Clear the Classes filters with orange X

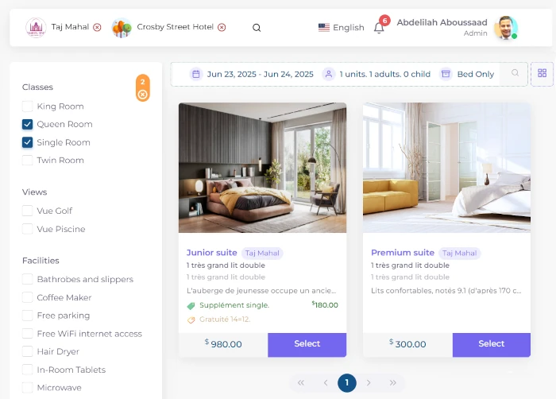pyautogui.click(x=142, y=95)
